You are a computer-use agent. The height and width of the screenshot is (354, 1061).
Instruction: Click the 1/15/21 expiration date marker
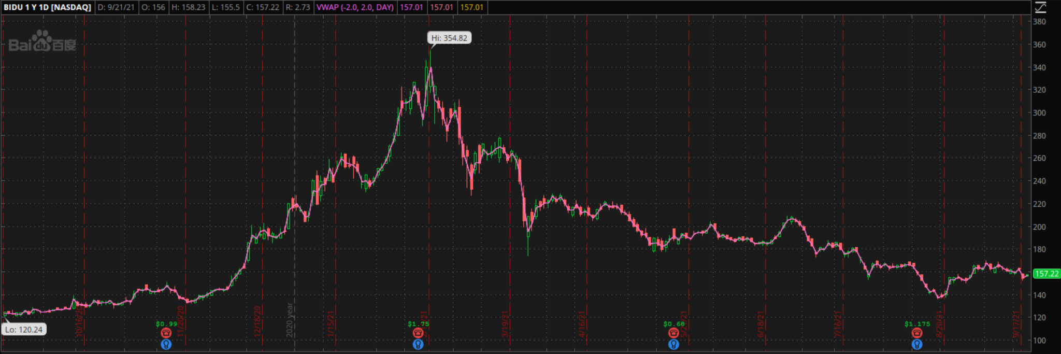click(x=330, y=324)
